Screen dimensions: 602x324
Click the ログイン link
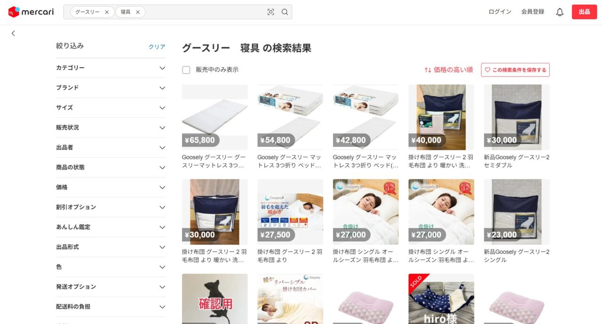(500, 12)
